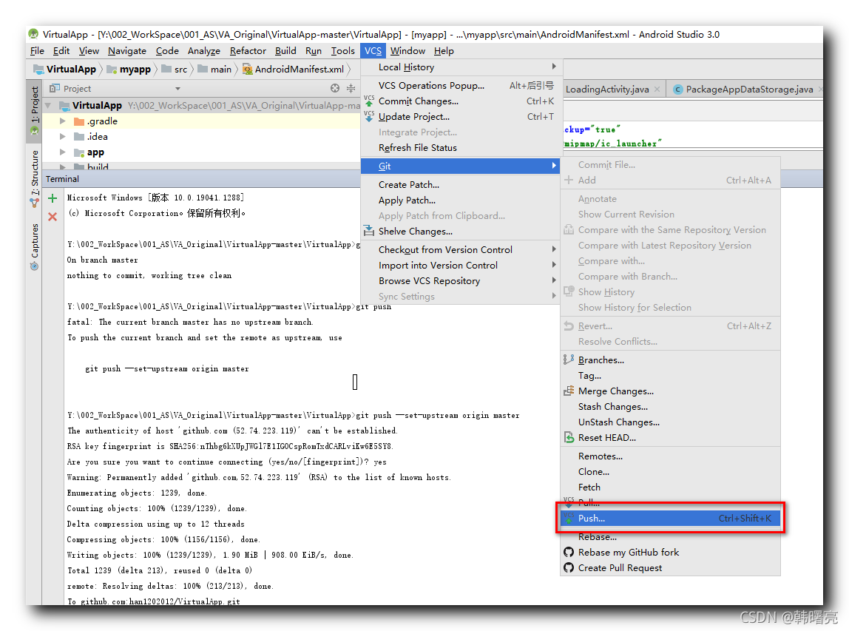Select Remotes... in the Git submenu

(671, 456)
